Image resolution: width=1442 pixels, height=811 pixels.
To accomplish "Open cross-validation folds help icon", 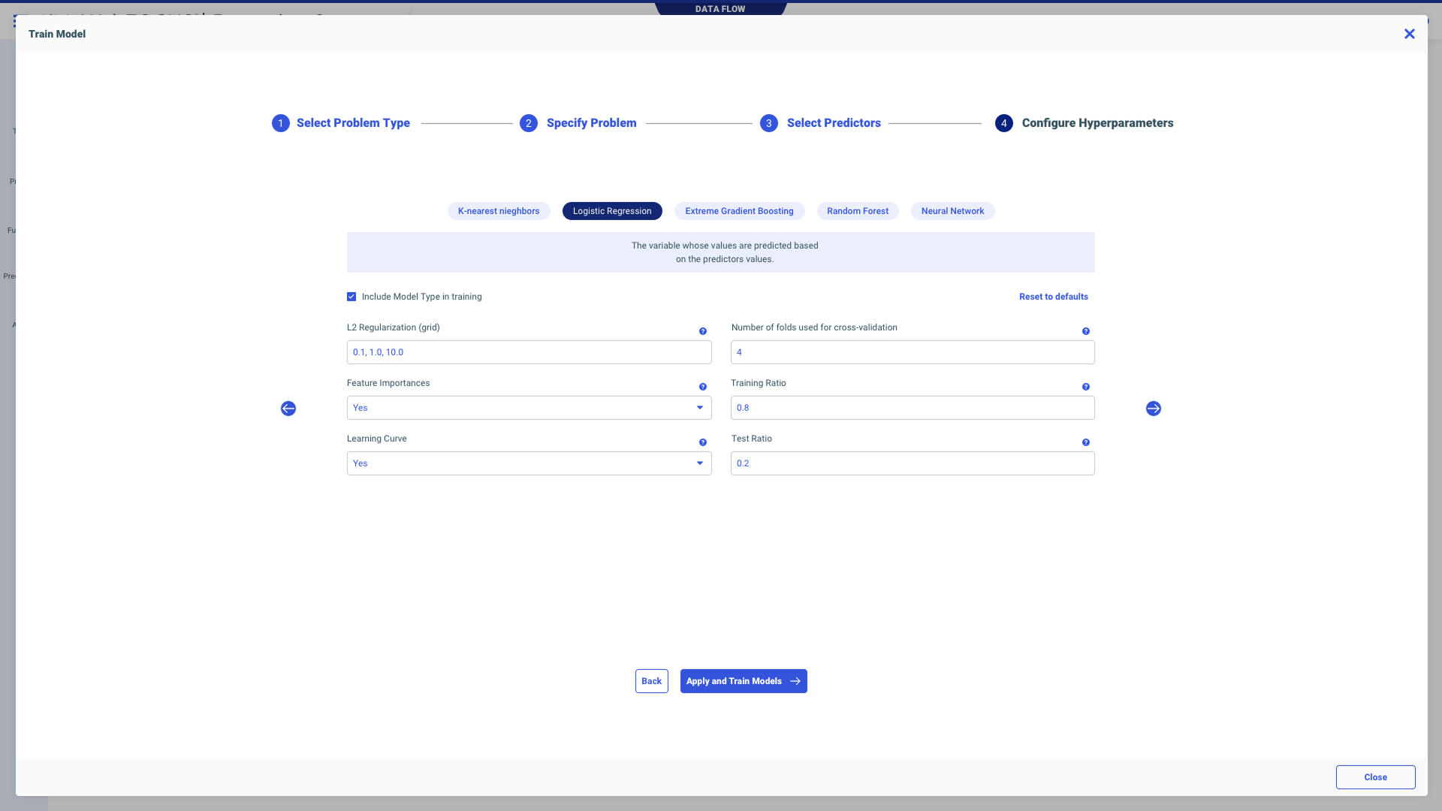I will (1086, 331).
